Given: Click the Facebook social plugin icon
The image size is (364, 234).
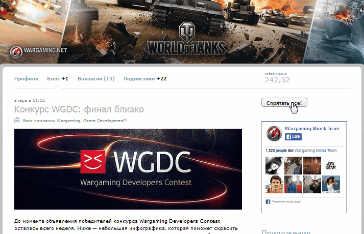Looking at the screenshot, I should pos(268,201).
